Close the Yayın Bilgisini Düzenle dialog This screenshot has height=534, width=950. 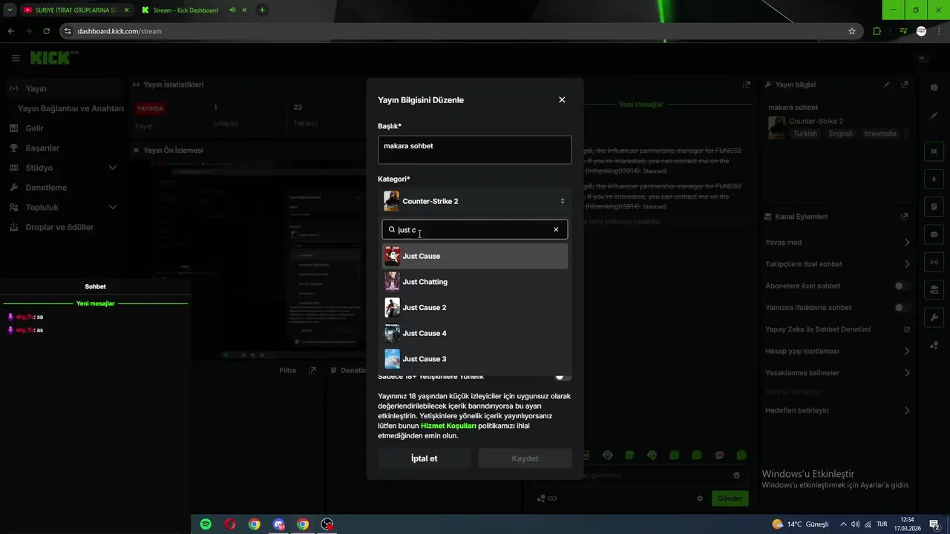pos(562,99)
